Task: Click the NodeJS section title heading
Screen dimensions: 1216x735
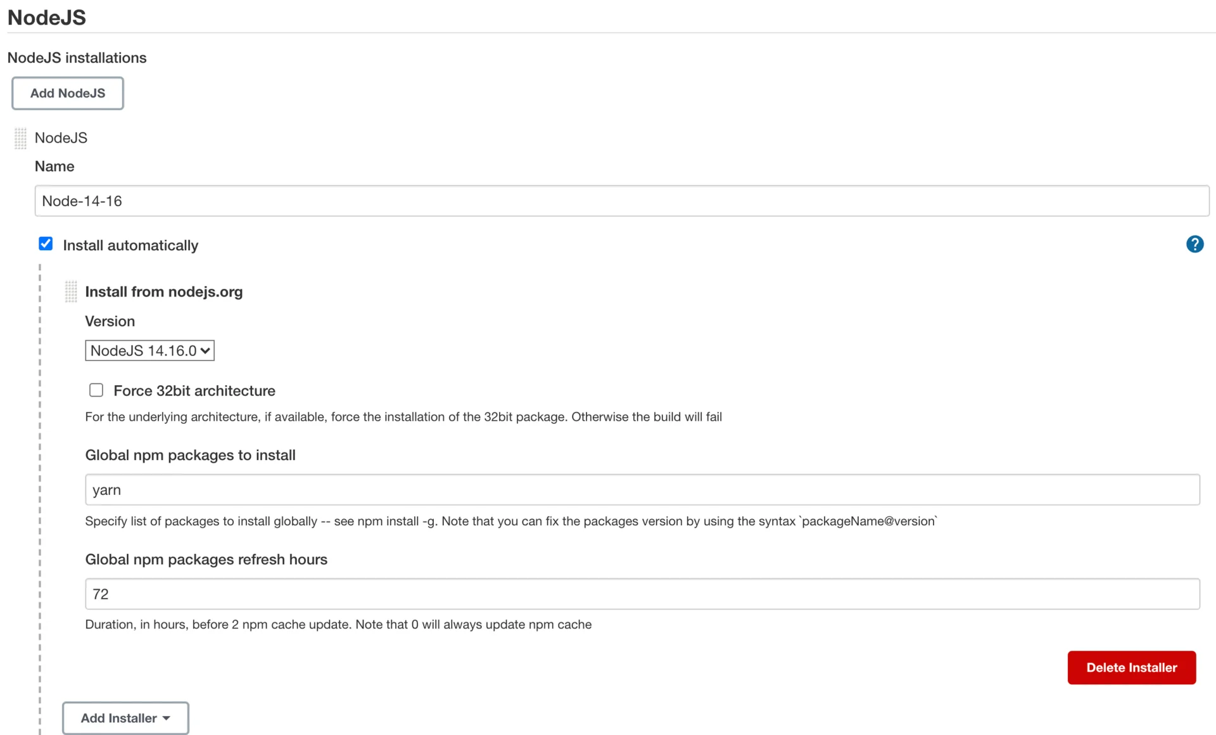Action: tap(47, 17)
